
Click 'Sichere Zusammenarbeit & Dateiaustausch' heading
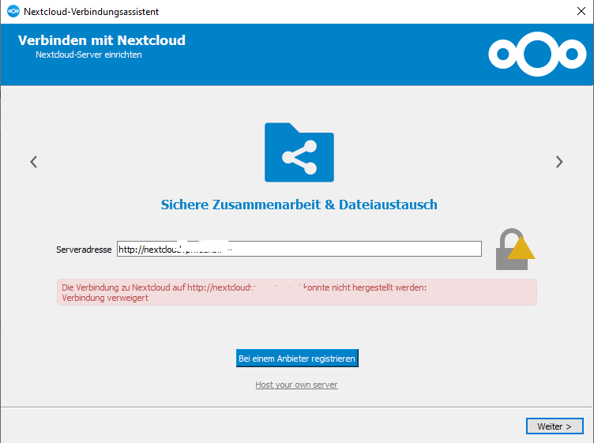click(x=299, y=205)
